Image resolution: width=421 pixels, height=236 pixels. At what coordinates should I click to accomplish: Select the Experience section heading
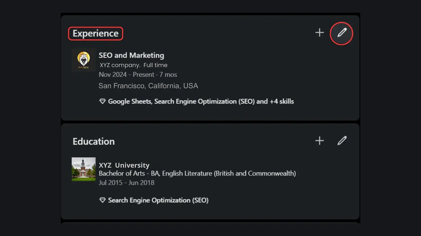96,34
